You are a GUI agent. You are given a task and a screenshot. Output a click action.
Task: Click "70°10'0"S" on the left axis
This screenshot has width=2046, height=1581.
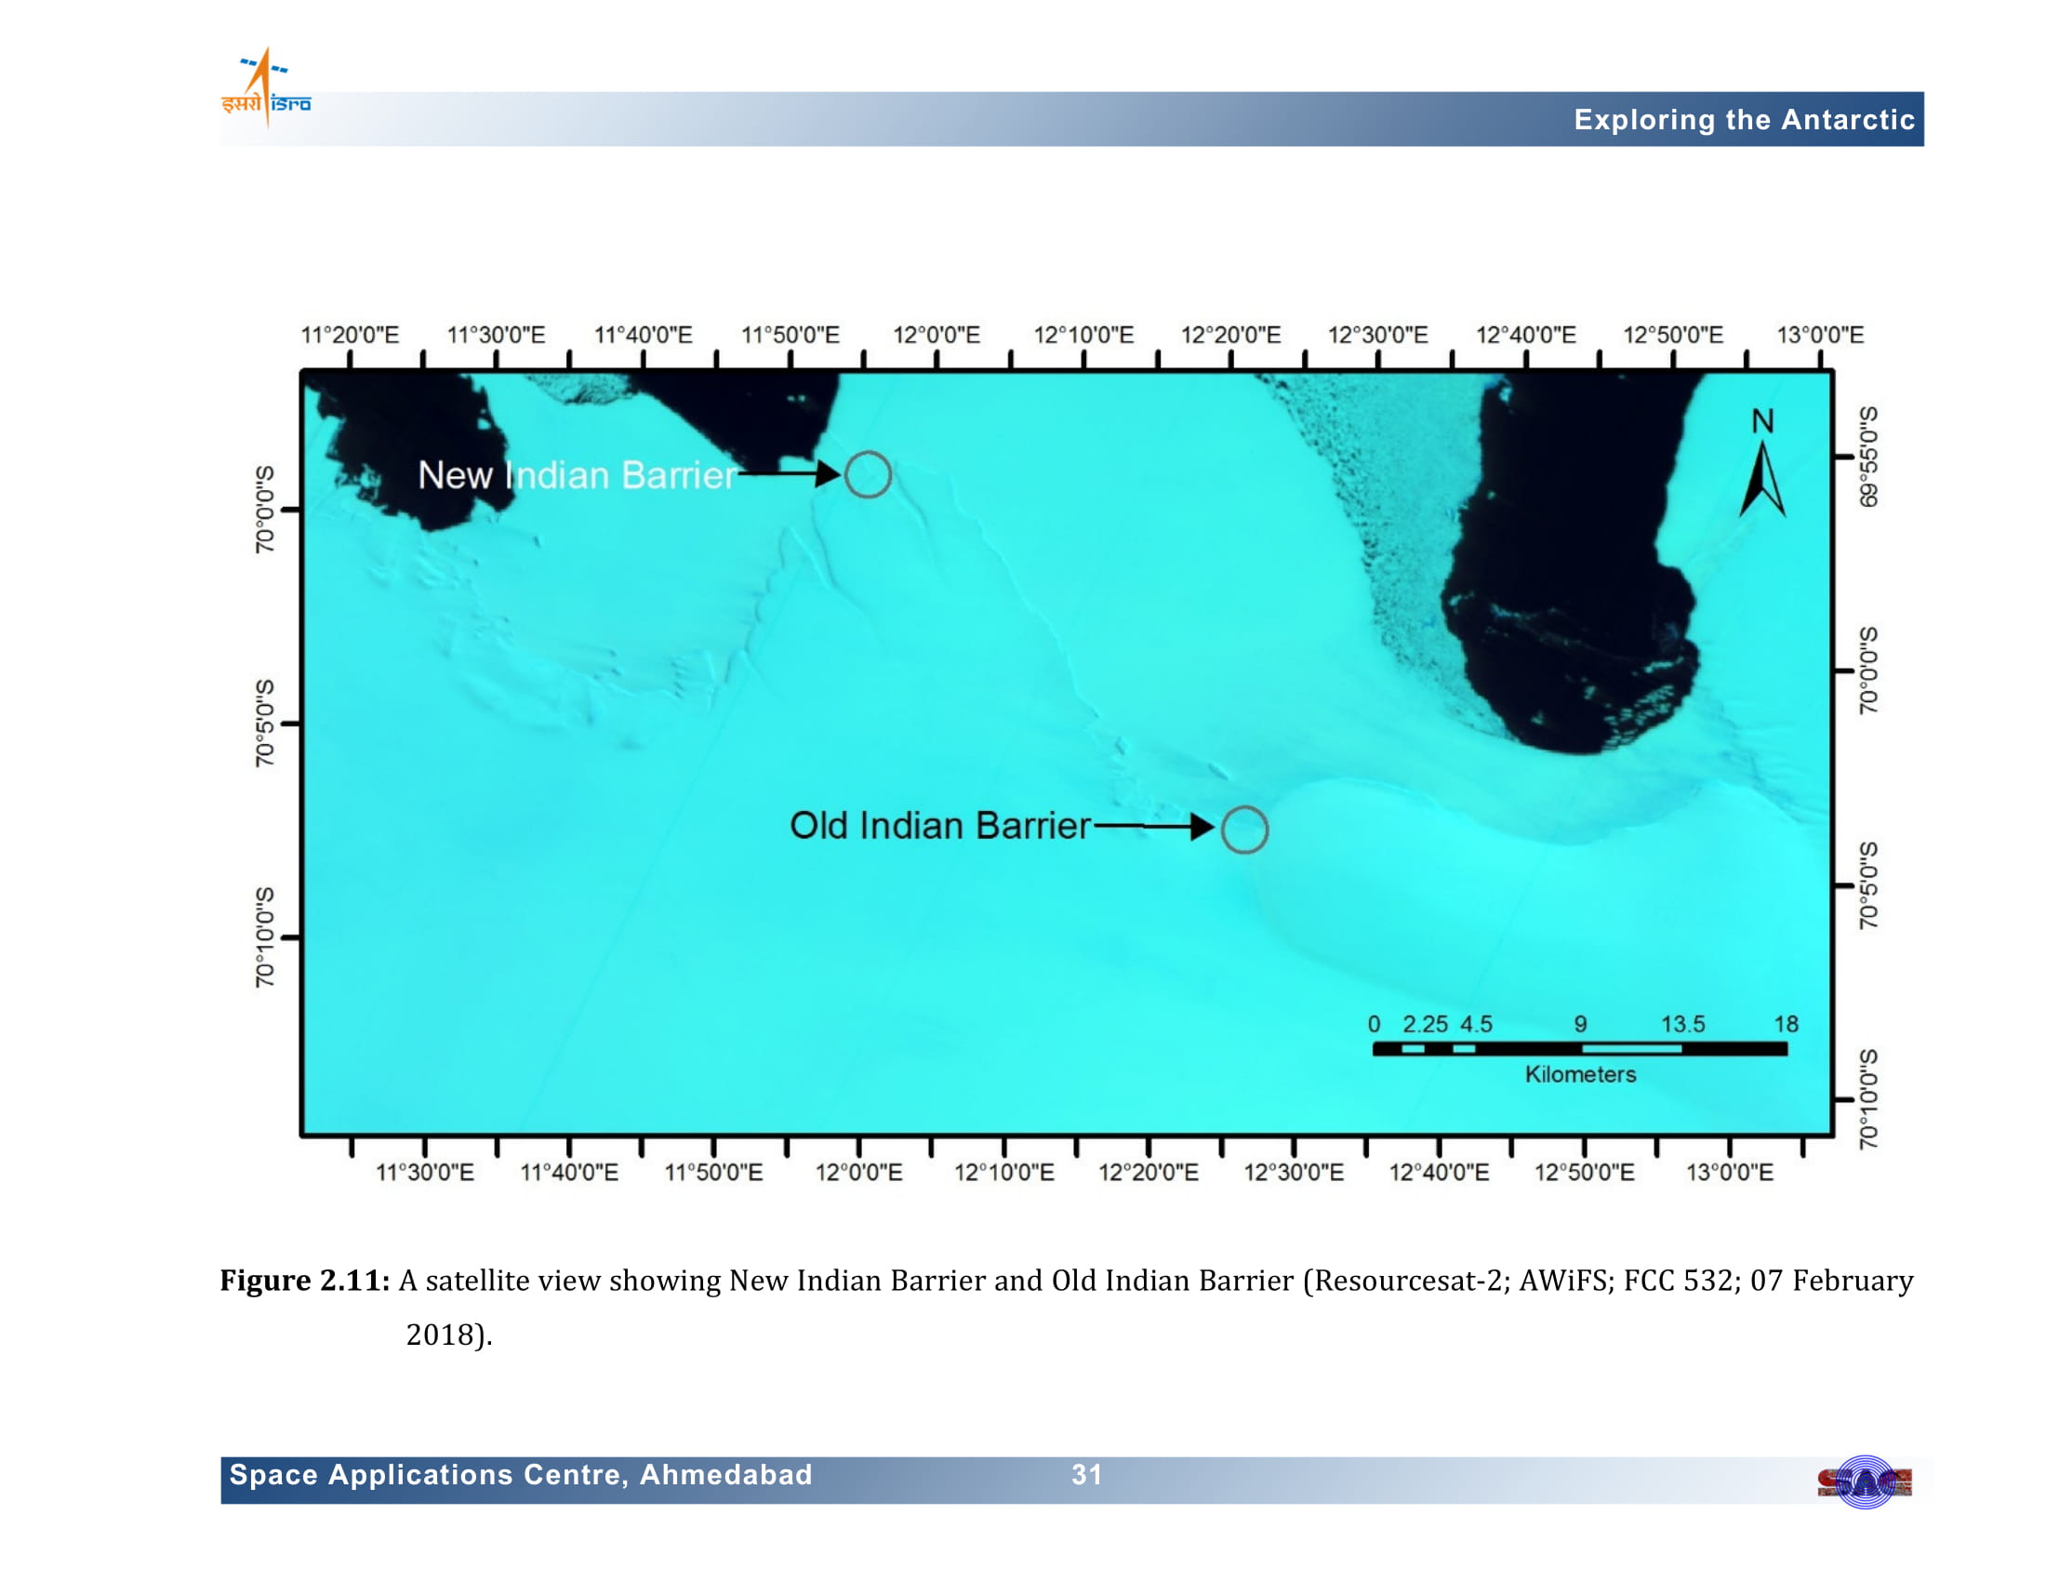(x=265, y=937)
